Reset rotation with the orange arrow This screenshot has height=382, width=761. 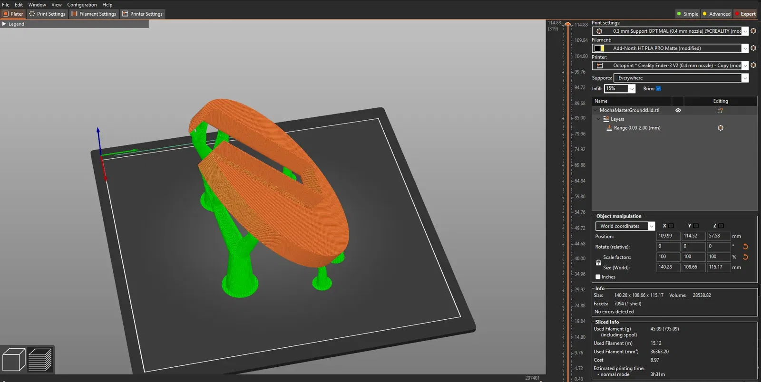click(745, 247)
